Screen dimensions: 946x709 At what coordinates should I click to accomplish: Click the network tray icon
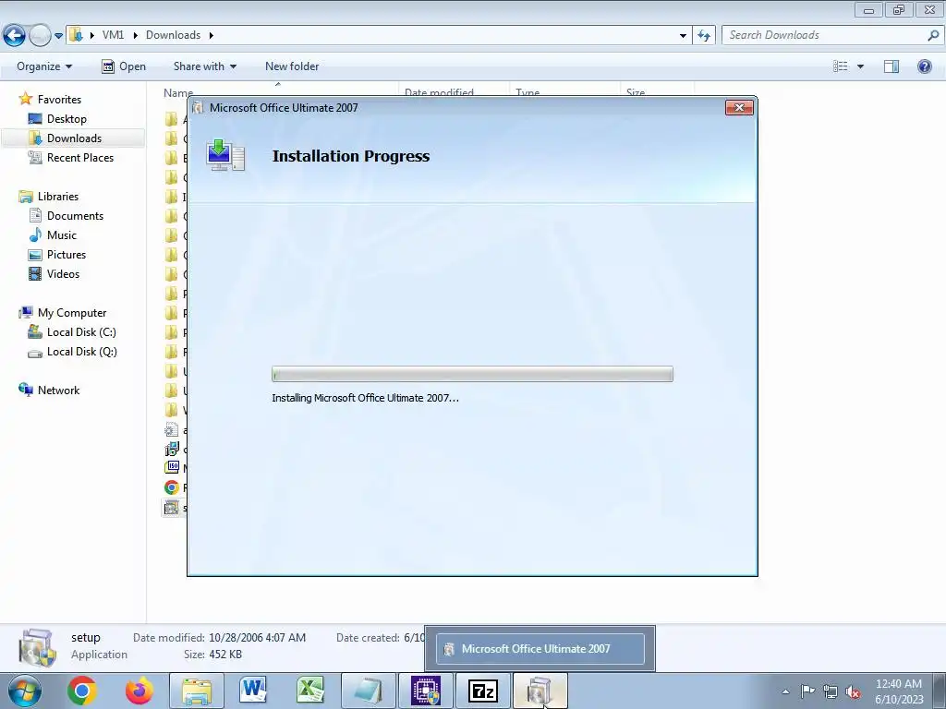pyautogui.click(x=831, y=691)
